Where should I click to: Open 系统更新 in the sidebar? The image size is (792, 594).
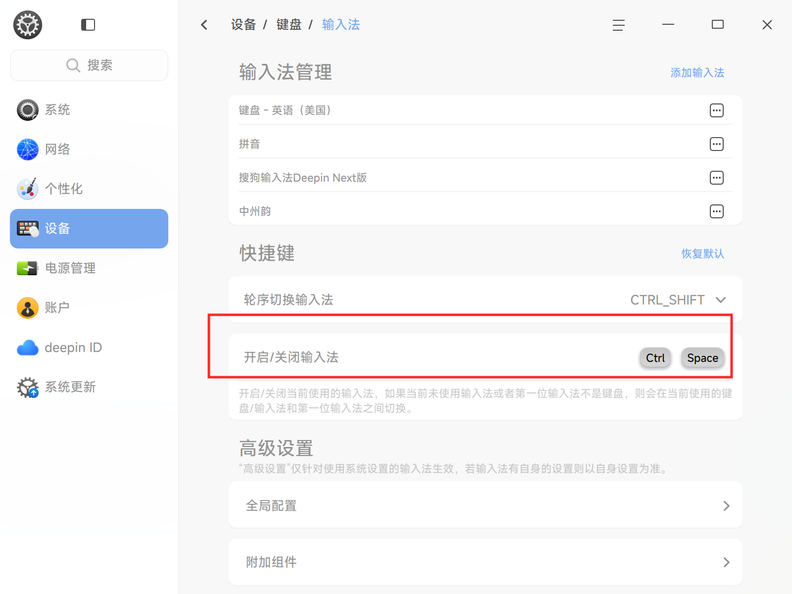point(89,387)
